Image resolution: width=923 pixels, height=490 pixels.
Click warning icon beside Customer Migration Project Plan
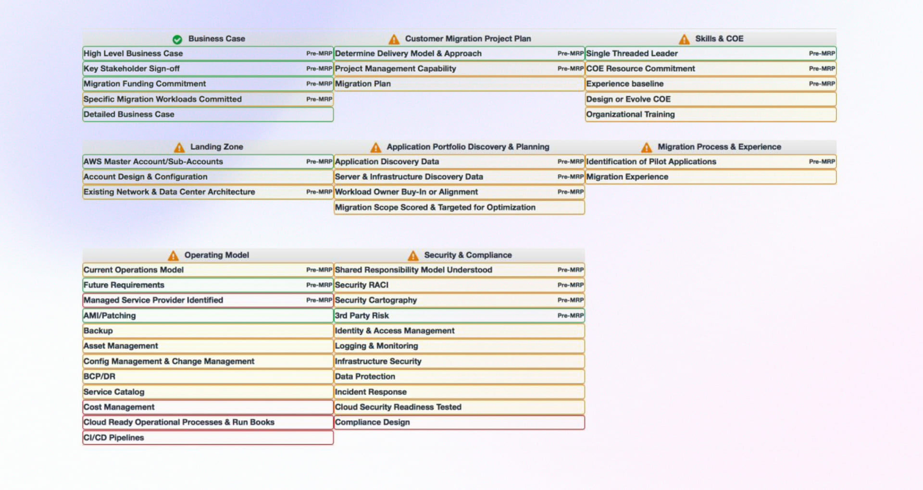coord(394,39)
